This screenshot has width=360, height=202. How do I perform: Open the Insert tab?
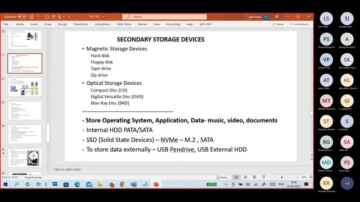[34, 24]
